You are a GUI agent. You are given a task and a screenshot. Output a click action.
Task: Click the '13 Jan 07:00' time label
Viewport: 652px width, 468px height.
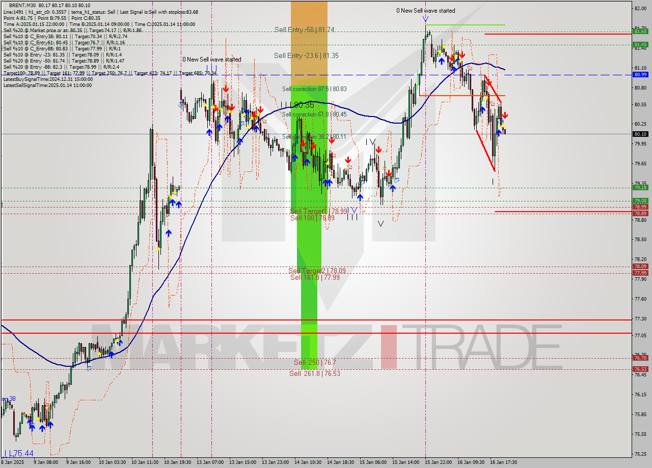(x=210, y=462)
